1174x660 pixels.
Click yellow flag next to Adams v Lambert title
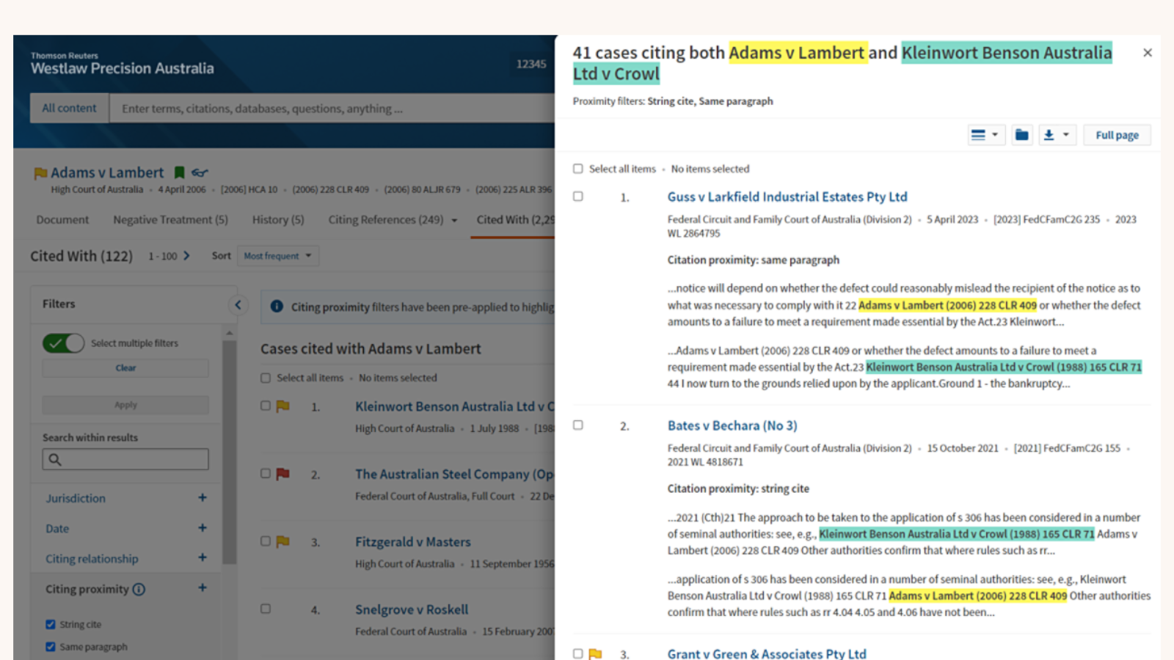click(x=40, y=173)
